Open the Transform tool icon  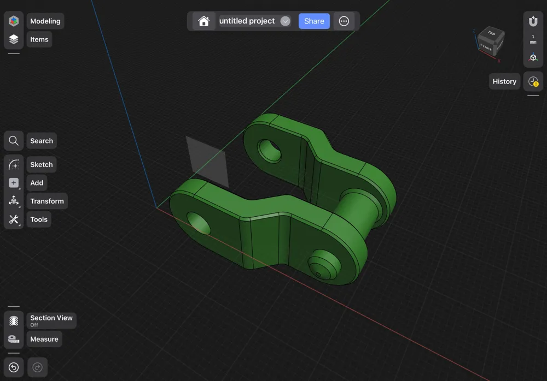[x=14, y=201]
